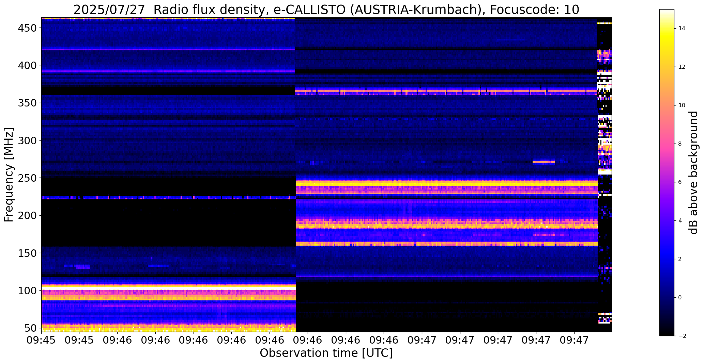
Task: Select the 'Frequency [MHz]' y-axis label
Action: (x=9, y=175)
